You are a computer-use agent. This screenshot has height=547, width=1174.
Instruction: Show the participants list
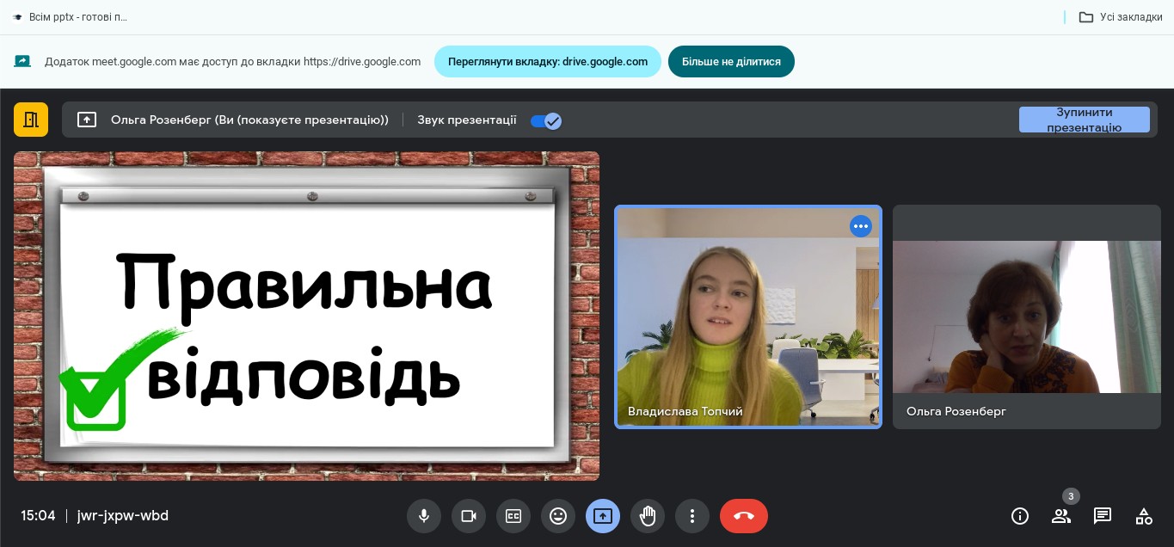coord(1061,516)
